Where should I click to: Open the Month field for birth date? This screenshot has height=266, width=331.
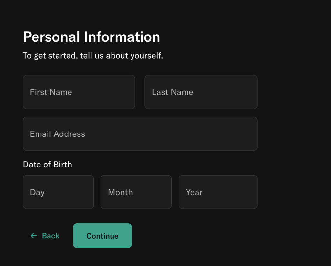pos(136,192)
